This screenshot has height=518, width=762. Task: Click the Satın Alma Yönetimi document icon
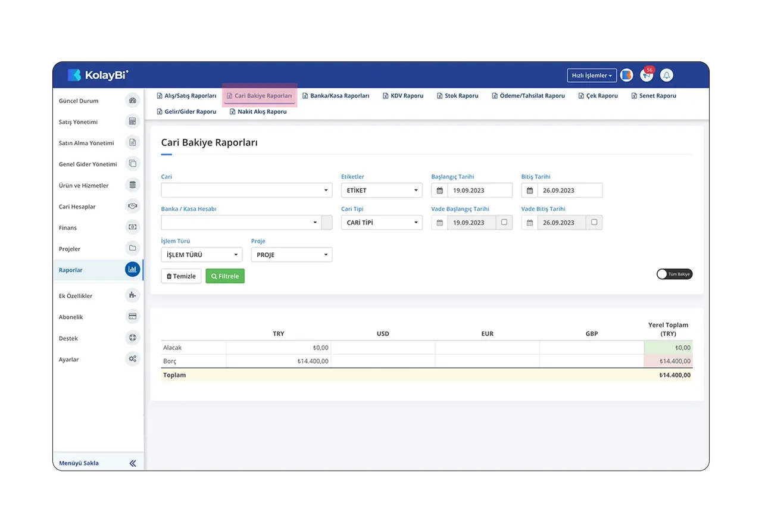(x=133, y=143)
